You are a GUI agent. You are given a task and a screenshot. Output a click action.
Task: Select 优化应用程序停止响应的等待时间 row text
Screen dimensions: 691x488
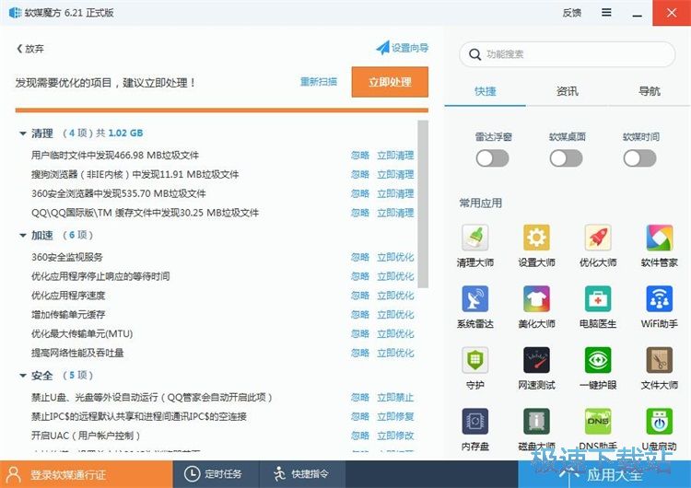click(100, 276)
